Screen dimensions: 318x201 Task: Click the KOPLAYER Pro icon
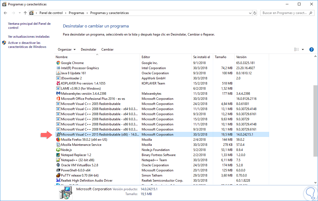tap(58, 83)
